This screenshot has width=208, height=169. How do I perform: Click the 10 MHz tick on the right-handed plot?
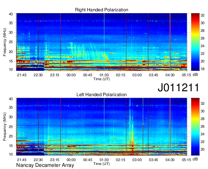point(11,69)
